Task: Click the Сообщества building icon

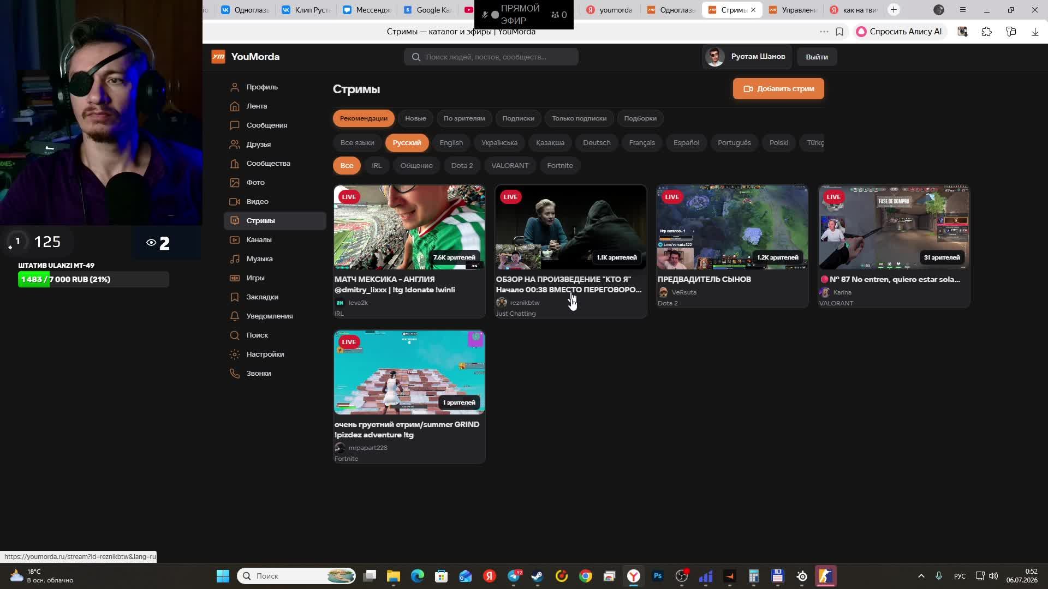Action: [235, 164]
